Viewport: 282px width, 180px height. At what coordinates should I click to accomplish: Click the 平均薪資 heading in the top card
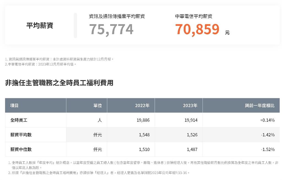(x=40, y=25)
